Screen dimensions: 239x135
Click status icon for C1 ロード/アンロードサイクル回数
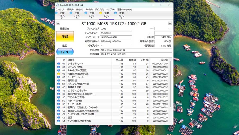58,114
